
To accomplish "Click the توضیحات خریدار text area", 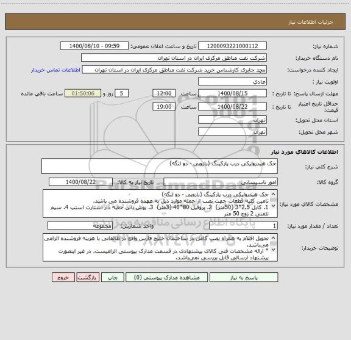I will coord(160,247).
